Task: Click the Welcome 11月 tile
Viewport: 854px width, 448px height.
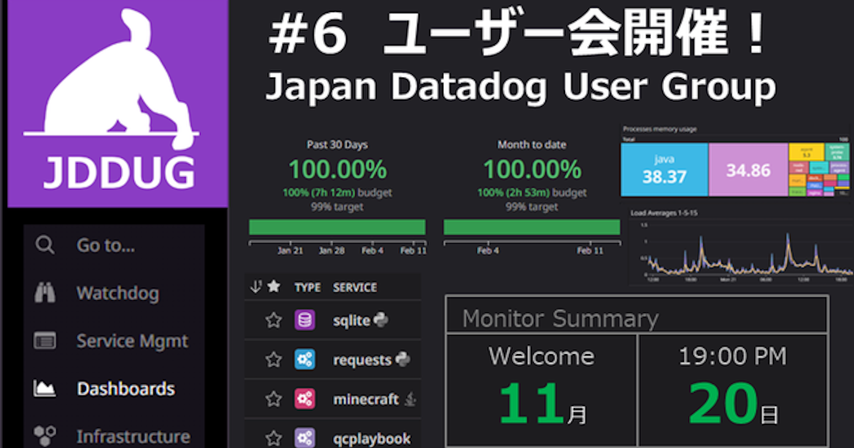Action: pos(542,390)
